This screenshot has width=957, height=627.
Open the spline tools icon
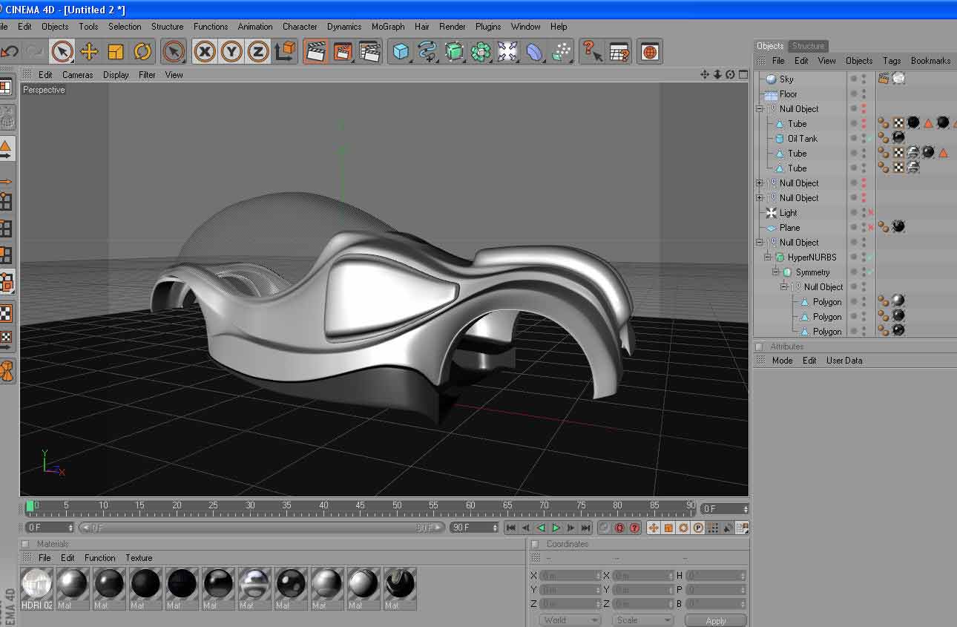427,51
